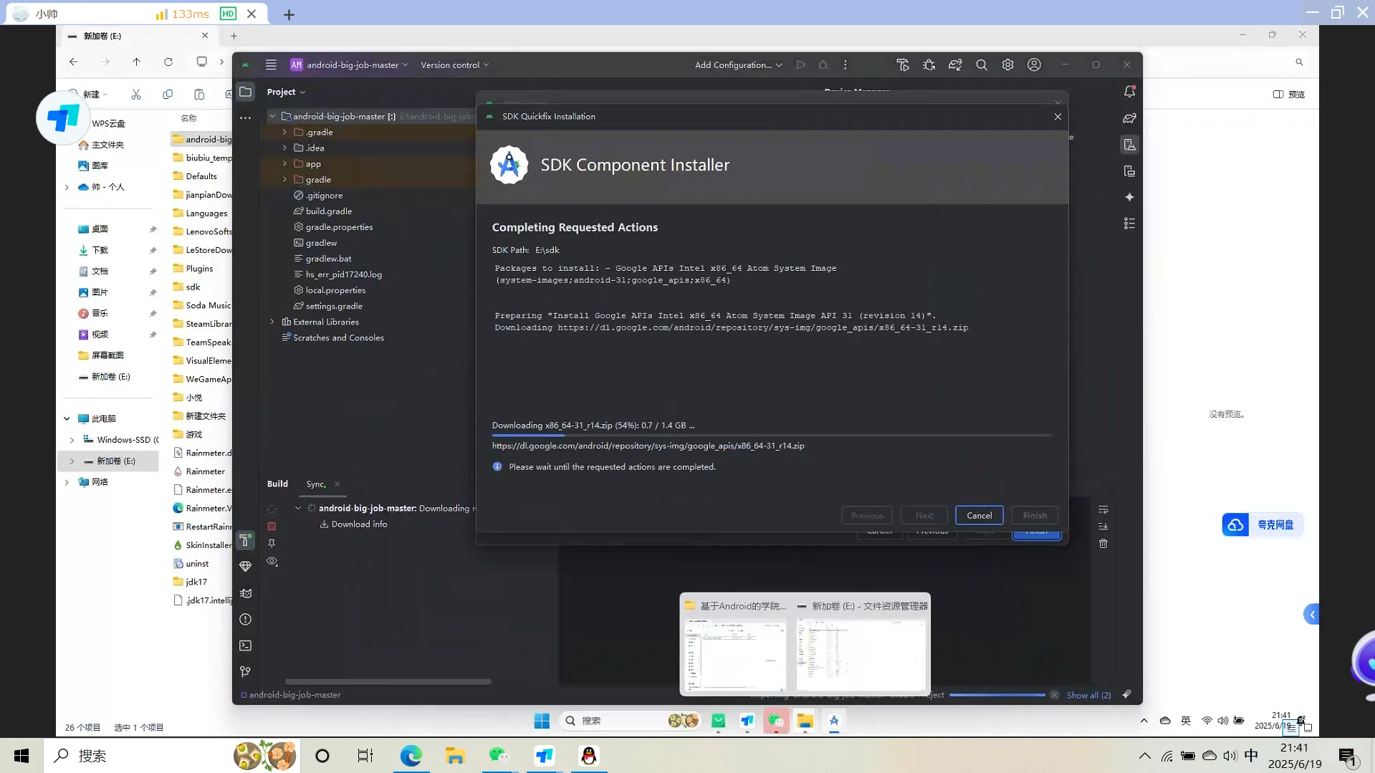Viewport: 1375px width, 773px height.
Task: Open Search Everywhere magnifier in Android Studio
Action: [x=982, y=64]
